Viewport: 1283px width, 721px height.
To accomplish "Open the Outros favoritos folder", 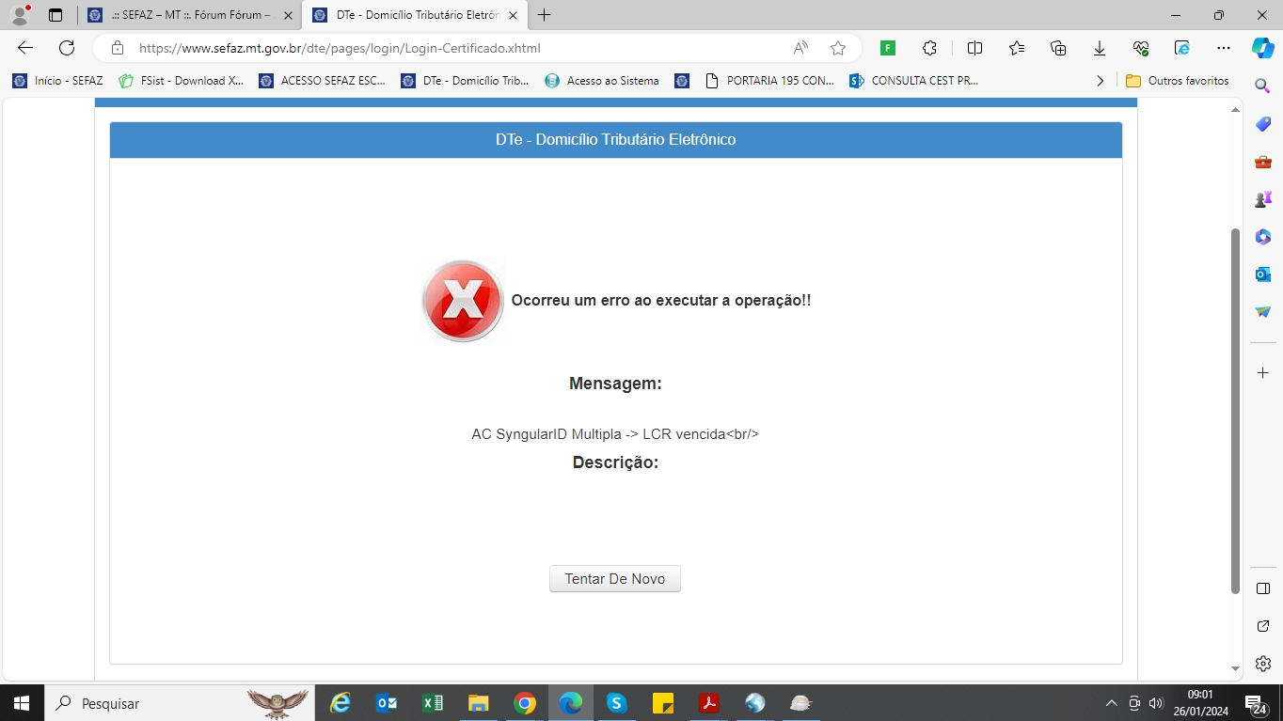I will click(x=1178, y=81).
